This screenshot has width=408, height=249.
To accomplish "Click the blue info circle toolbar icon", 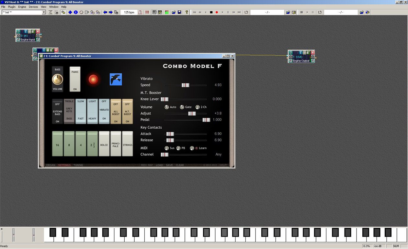I will point(76,12).
